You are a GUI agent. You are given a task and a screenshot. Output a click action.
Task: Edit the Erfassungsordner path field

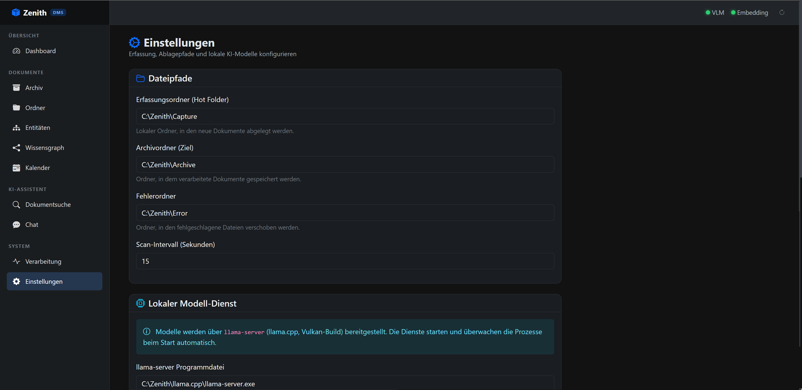(x=345, y=116)
